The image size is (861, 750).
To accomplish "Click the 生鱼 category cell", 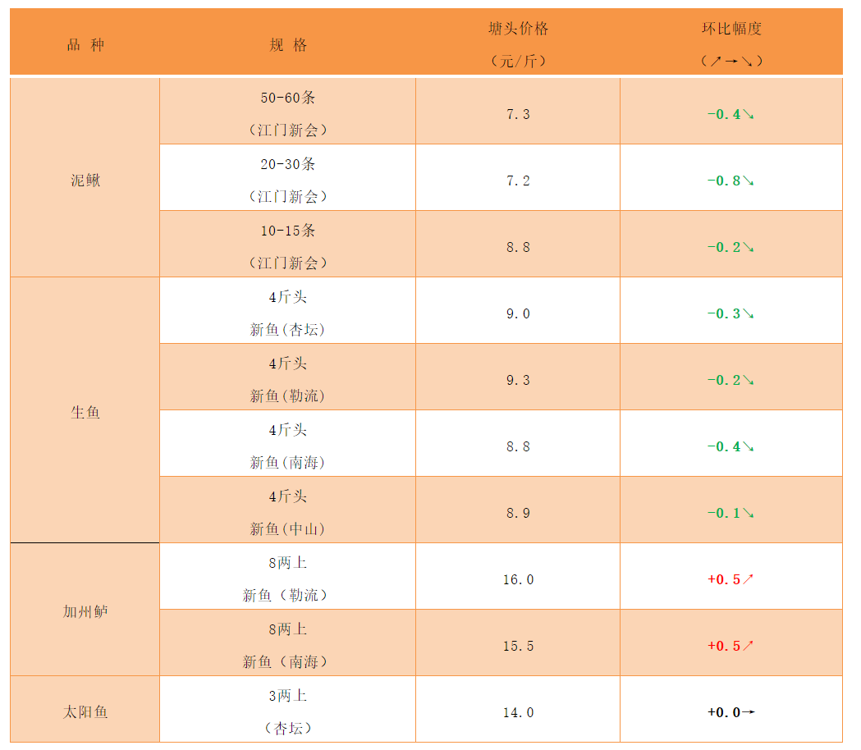I will (85, 412).
